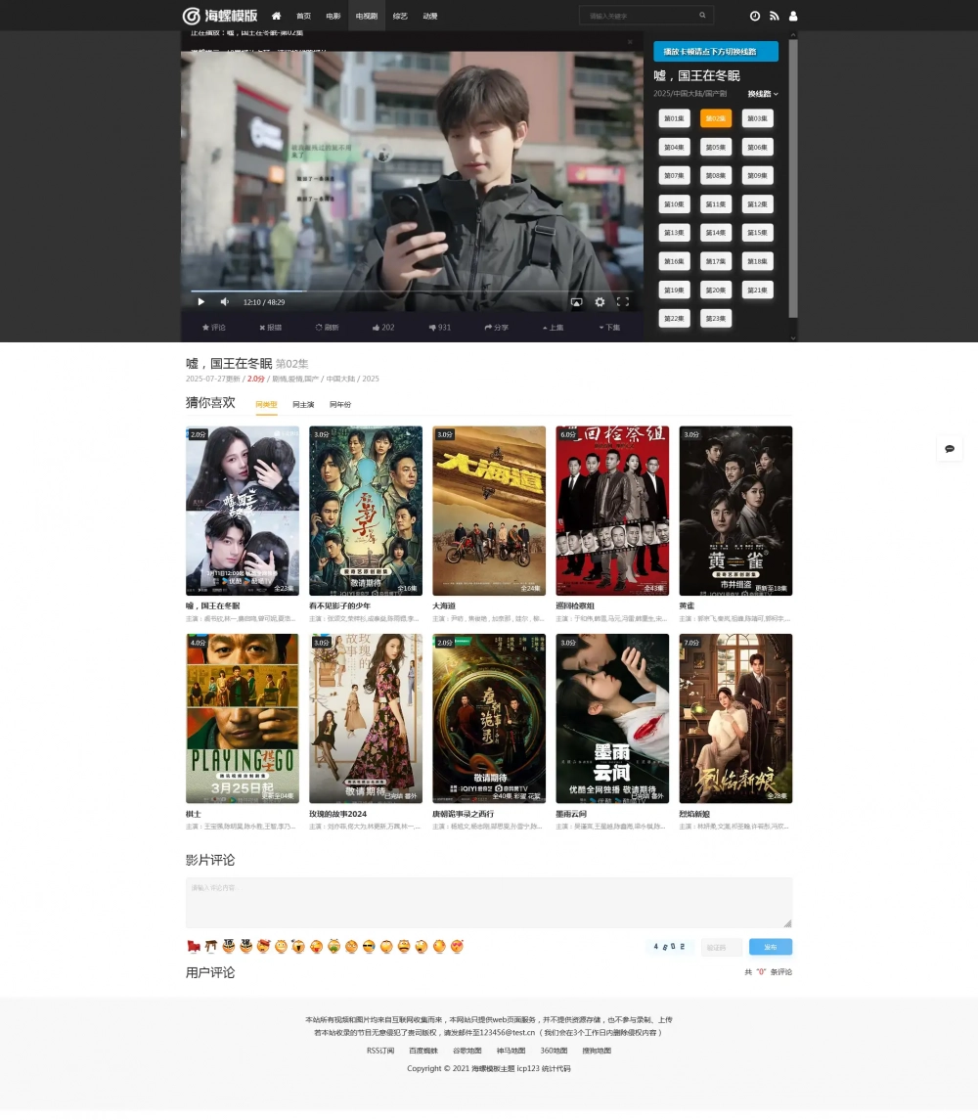Go to next episode via 下集

pos(609,328)
